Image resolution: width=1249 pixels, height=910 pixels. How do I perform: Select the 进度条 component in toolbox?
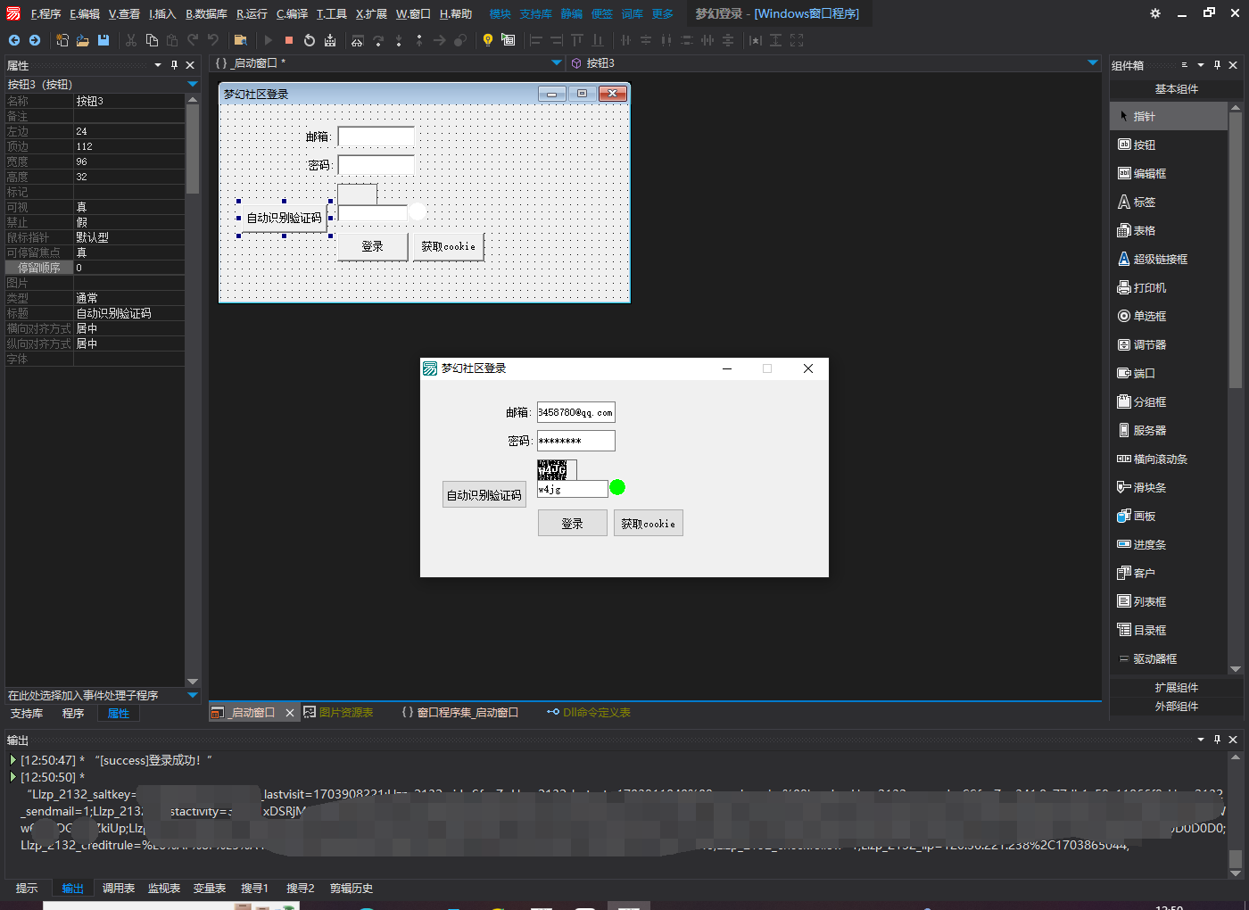pos(1149,545)
